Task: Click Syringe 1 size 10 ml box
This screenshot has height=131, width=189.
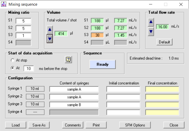Action: point(35,89)
